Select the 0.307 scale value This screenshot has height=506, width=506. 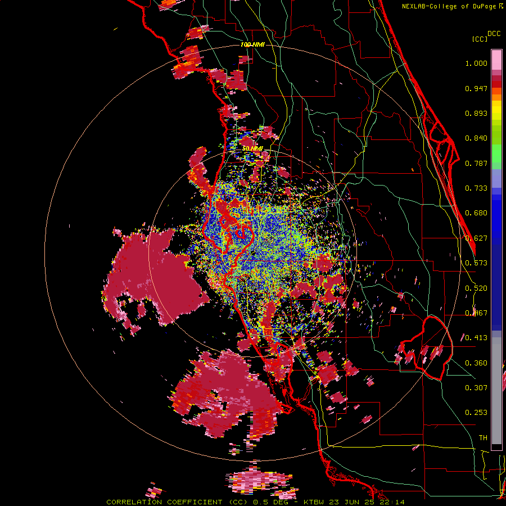[476, 388]
